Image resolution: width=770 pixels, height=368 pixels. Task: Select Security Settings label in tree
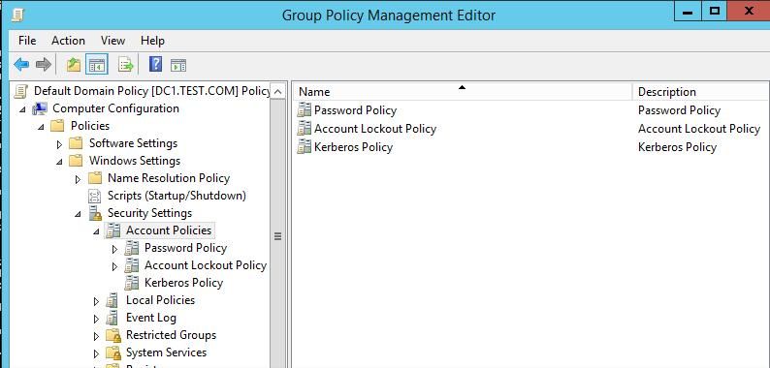[x=149, y=213]
